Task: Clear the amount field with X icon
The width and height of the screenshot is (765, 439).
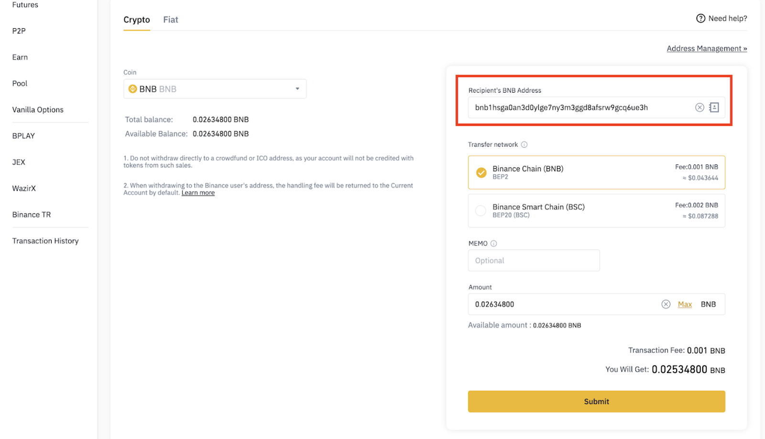Action: (x=666, y=304)
